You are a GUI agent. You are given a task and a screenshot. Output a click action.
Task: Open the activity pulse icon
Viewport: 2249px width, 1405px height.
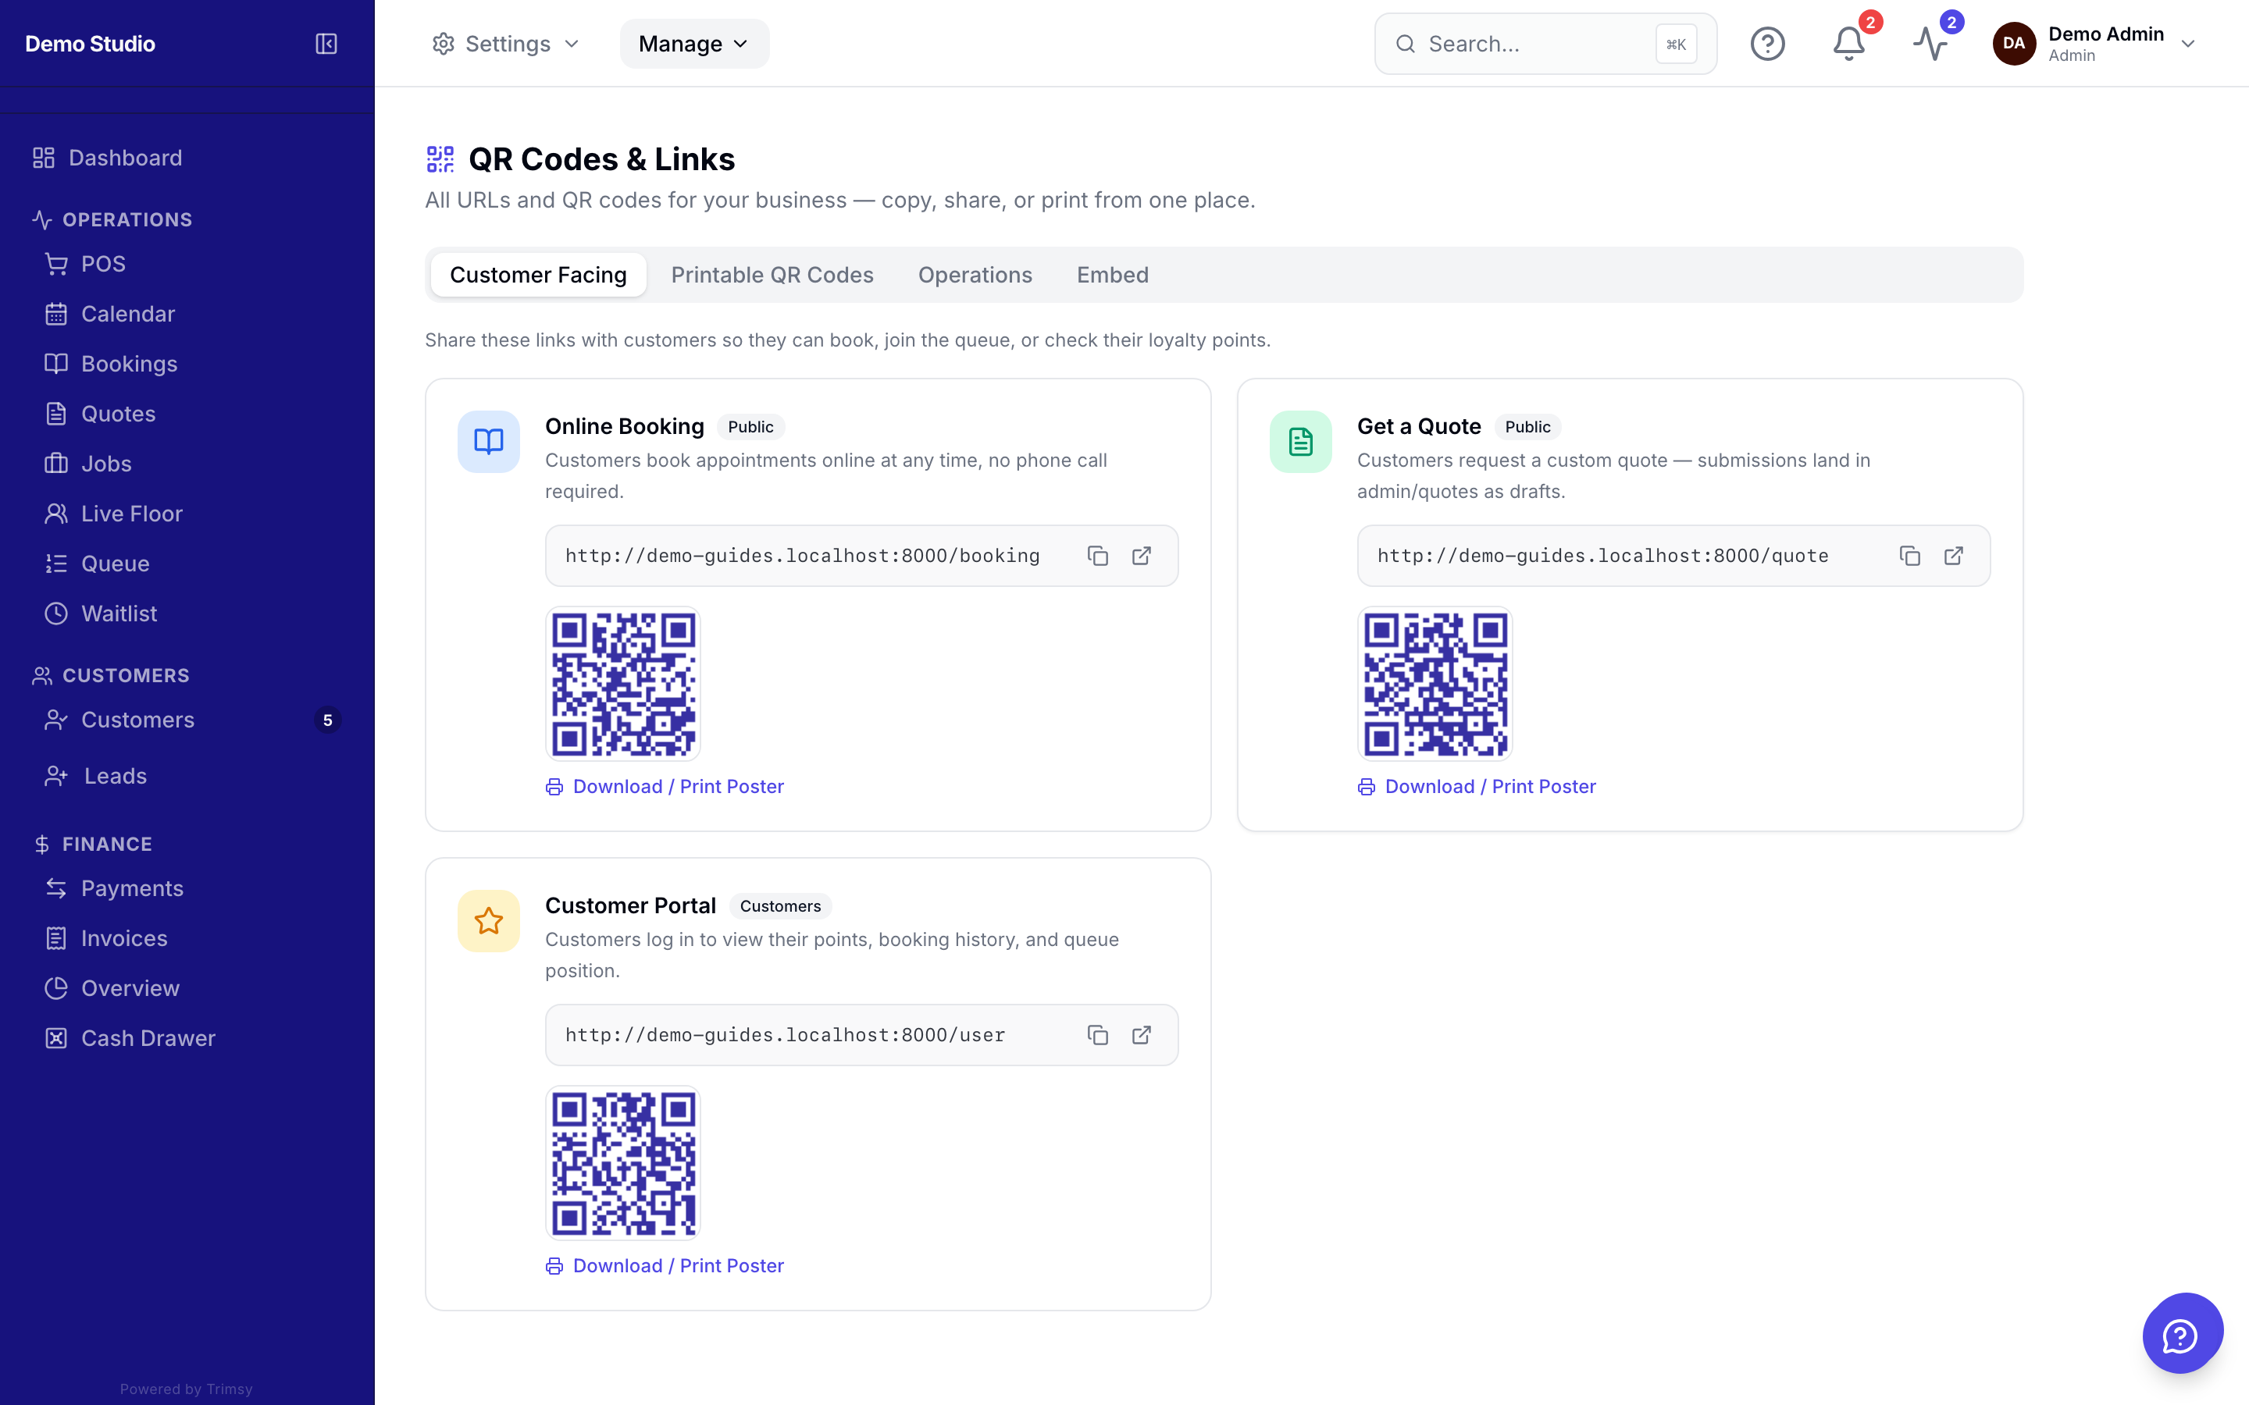click(x=1930, y=44)
